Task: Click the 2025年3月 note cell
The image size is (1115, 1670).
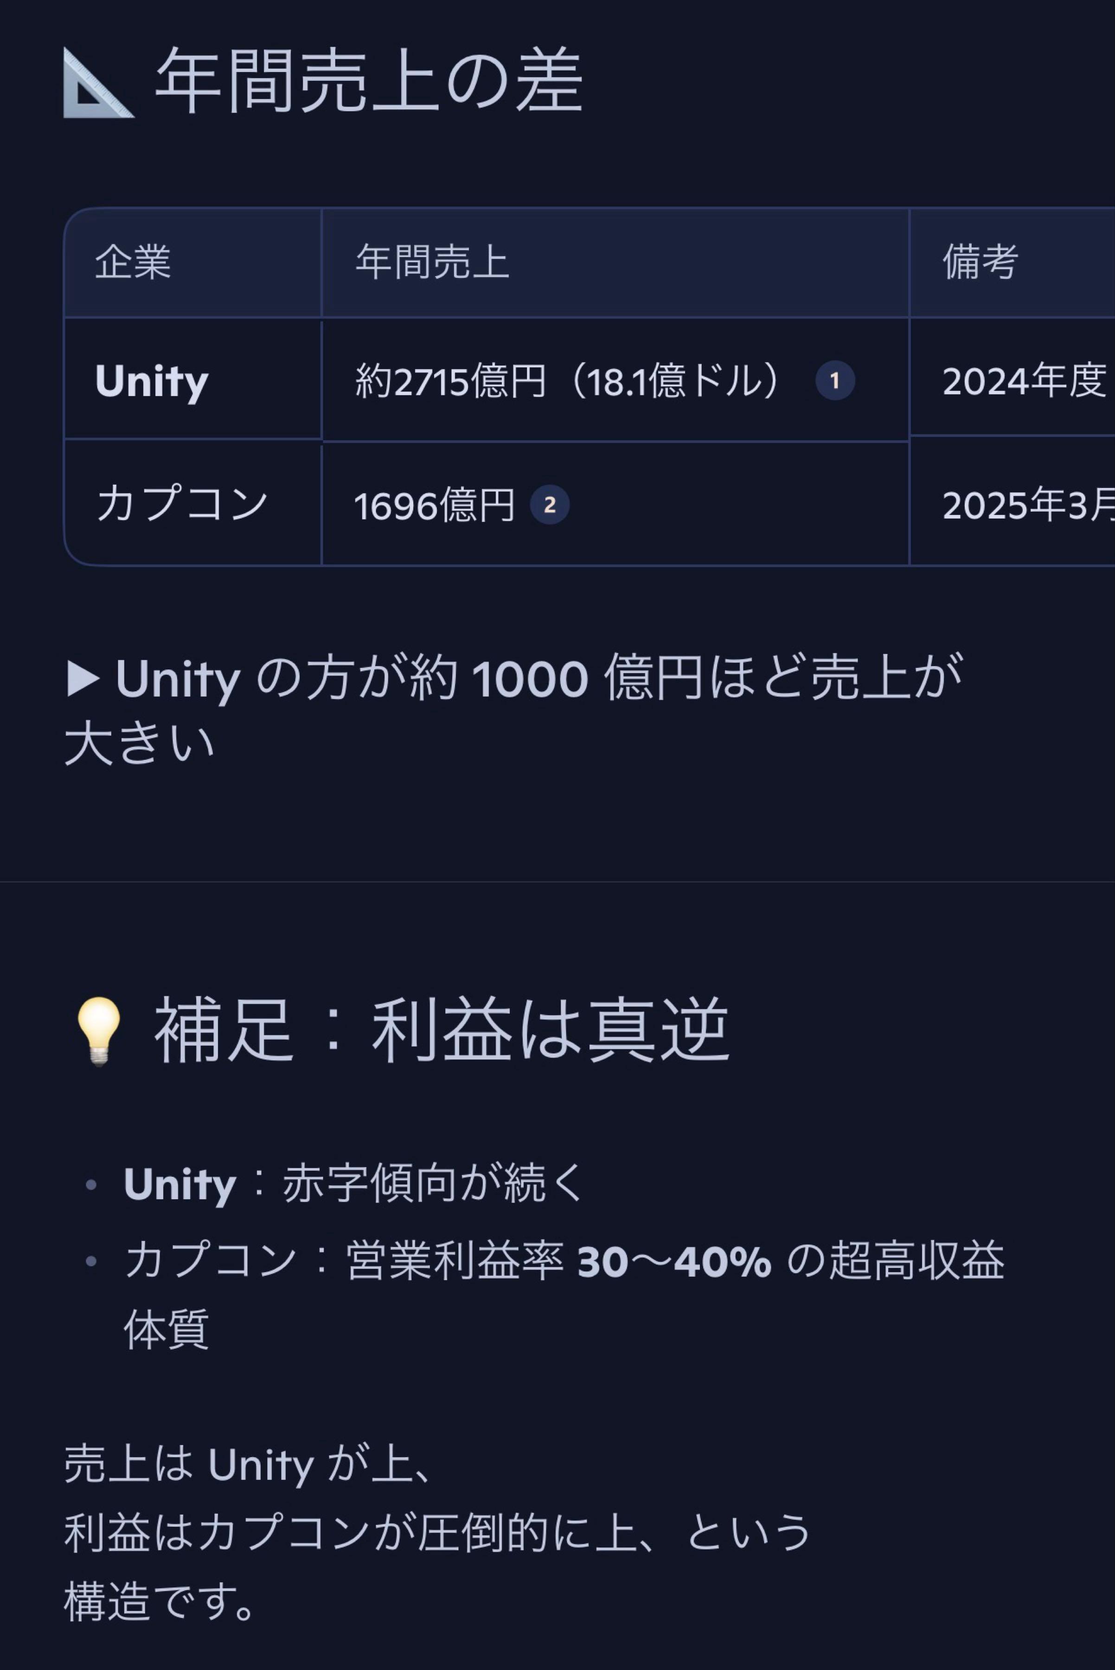Action: (x=1028, y=506)
